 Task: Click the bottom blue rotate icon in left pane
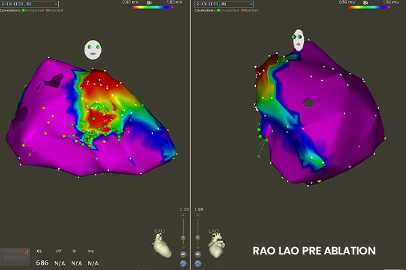[x=183, y=263]
